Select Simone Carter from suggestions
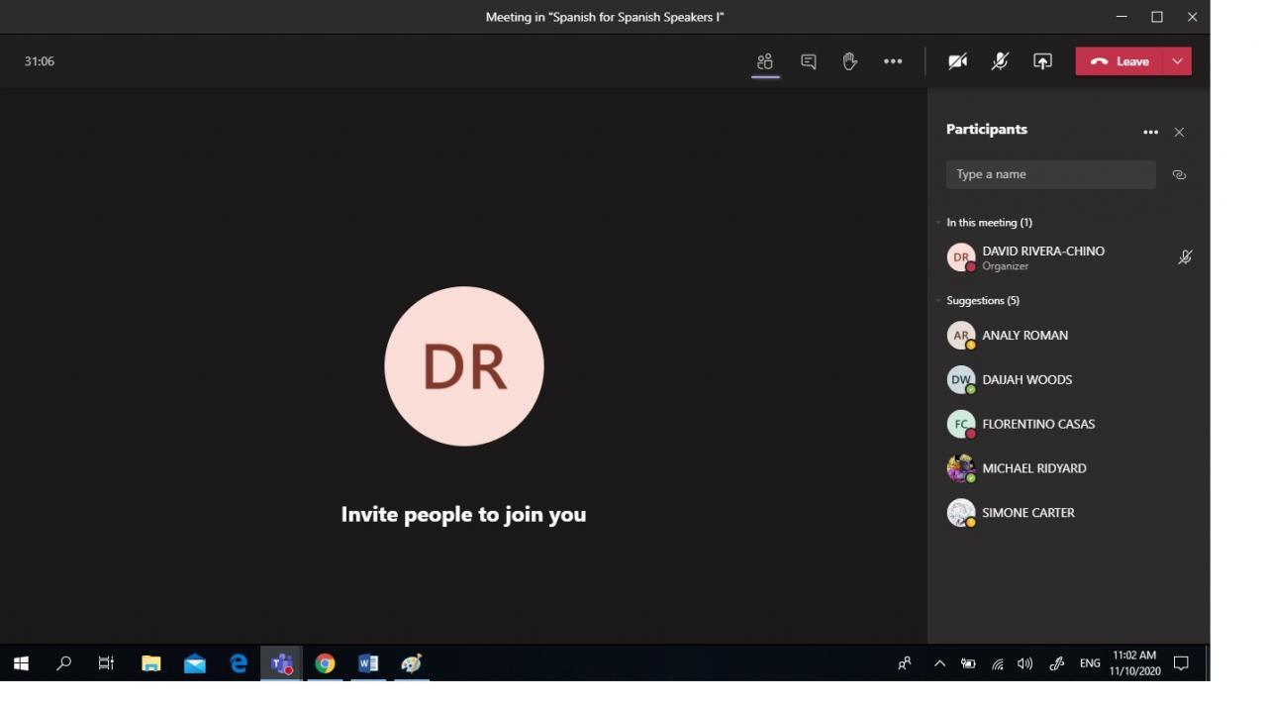 1027,513
